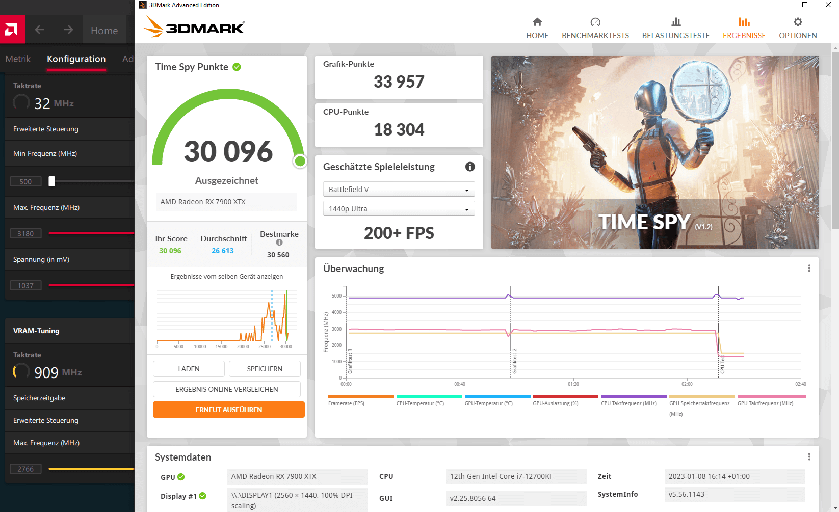Image resolution: width=839 pixels, height=512 pixels.
Task: Click SPEICHERN button
Action: (x=265, y=369)
